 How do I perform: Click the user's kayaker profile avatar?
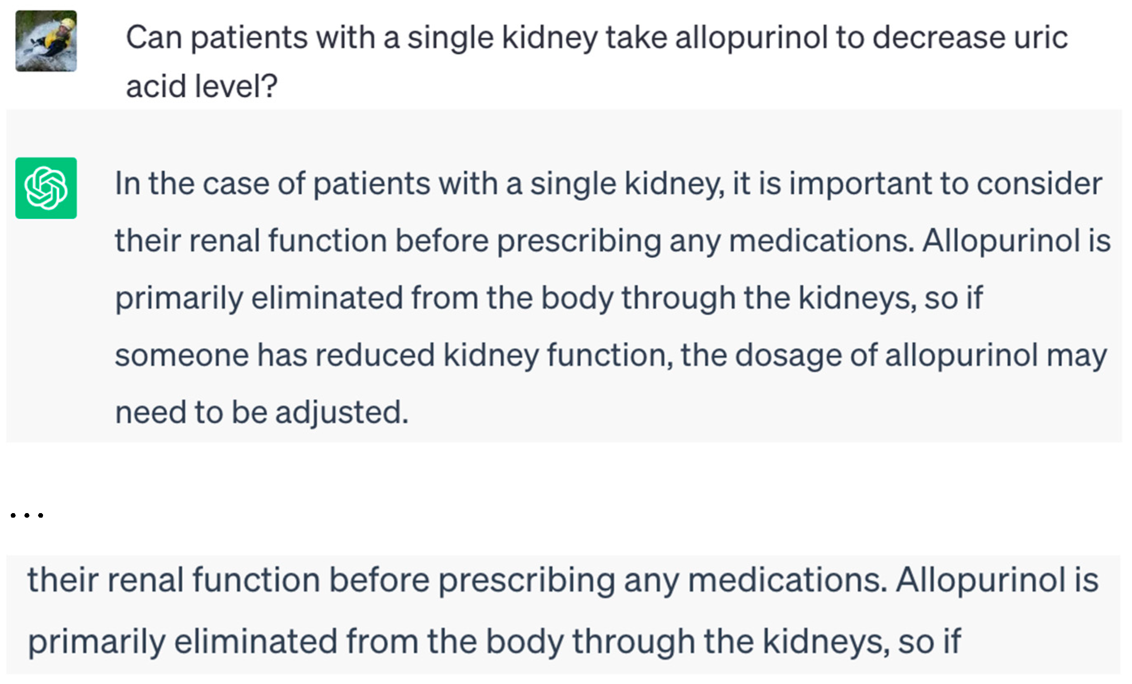coord(46,41)
